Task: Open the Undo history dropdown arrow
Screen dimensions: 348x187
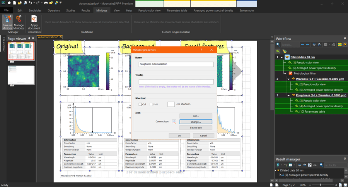Action: (x=34, y=3)
